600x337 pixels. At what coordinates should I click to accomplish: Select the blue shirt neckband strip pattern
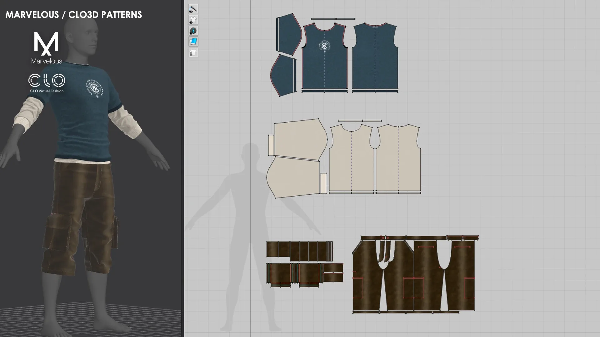pyautogui.click(x=333, y=19)
